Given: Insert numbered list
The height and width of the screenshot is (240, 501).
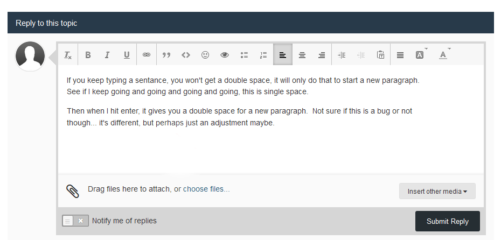Looking at the screenshot, I should 263,55.
